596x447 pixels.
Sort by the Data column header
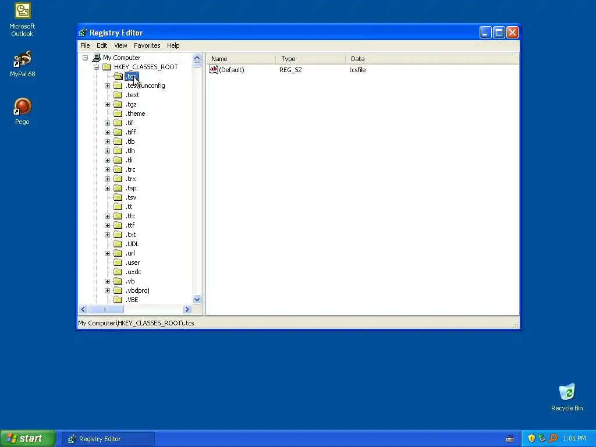(430, 59)
